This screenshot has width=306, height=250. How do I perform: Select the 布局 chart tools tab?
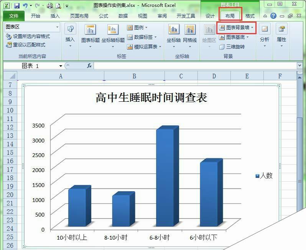coord(230,16)
